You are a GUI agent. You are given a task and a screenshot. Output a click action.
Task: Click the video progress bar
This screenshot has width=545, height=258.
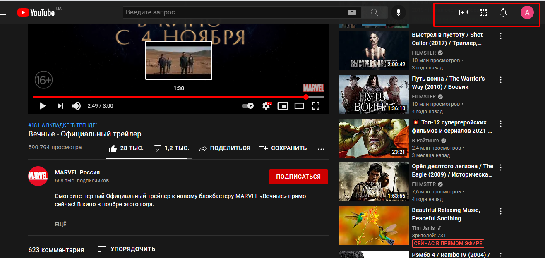click(x=178, y=97)
